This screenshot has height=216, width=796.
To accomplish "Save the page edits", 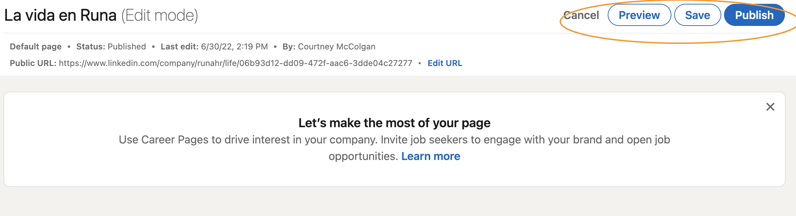I will (697, 15).
